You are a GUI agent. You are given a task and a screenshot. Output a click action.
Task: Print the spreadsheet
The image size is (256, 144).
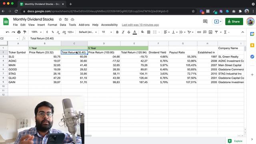(19, 32)
